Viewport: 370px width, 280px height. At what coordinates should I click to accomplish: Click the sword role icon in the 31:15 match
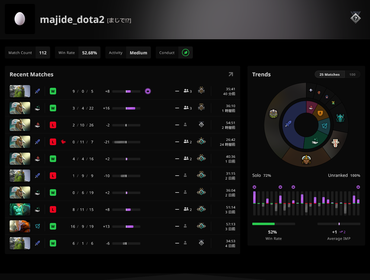click(37, 176)
